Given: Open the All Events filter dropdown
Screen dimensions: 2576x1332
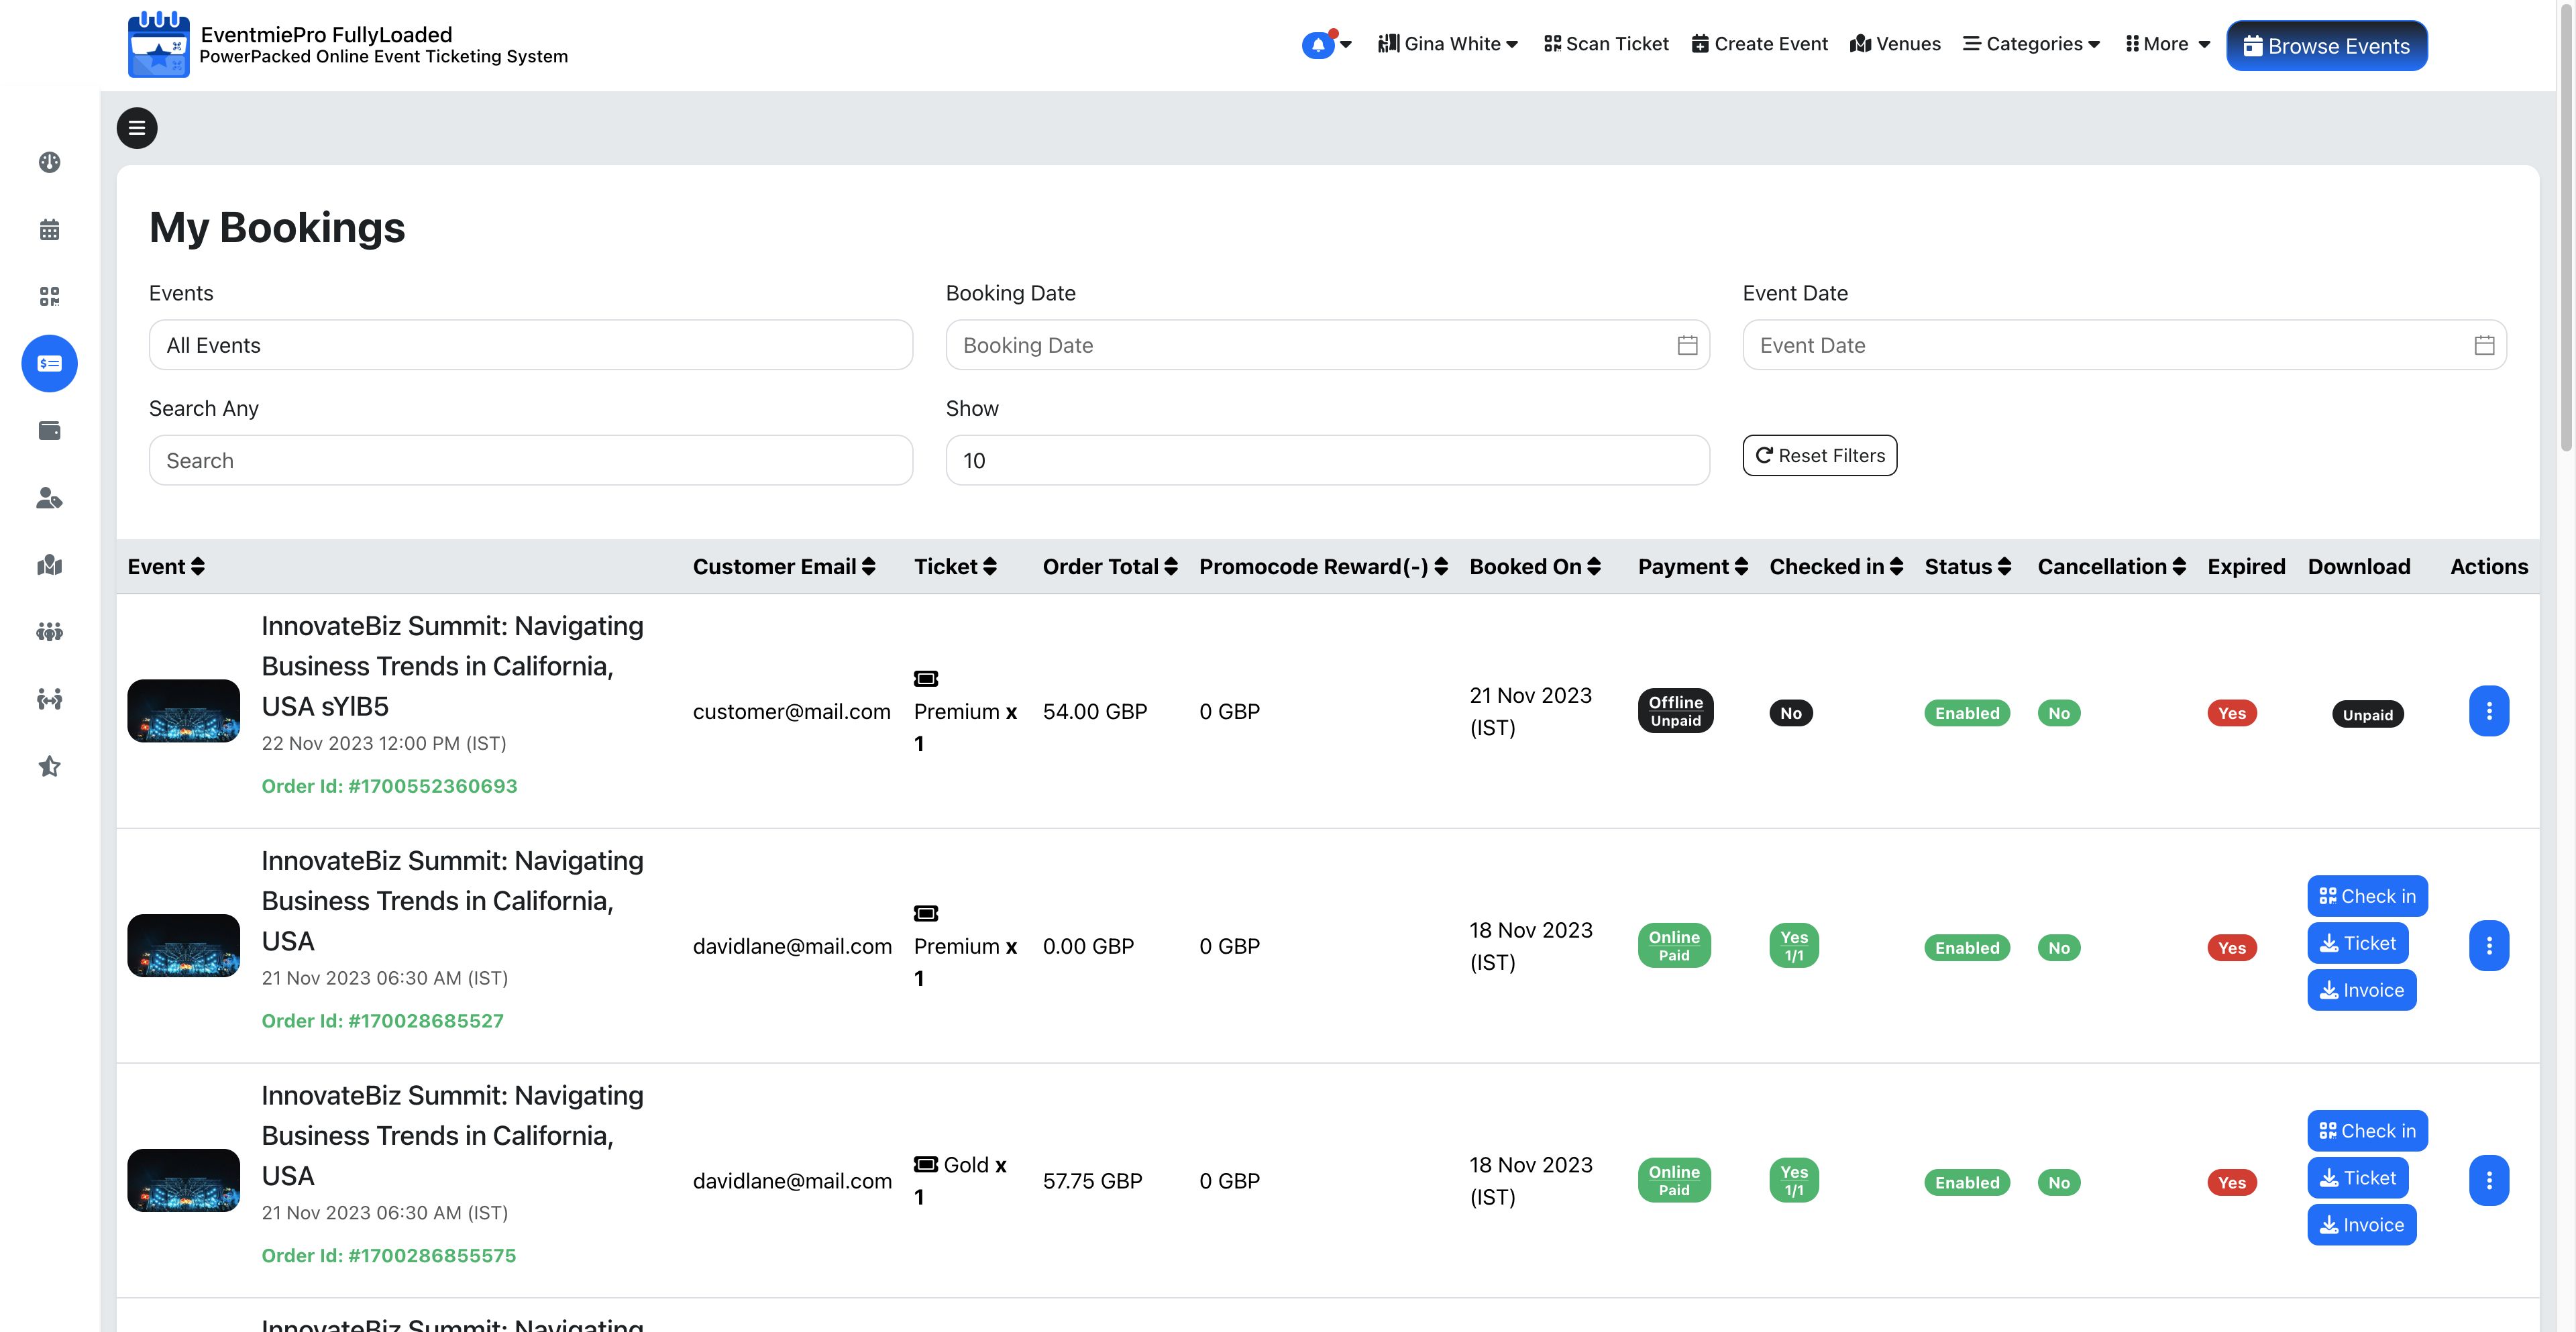Looking at the screenshot, I should click(x=530, y=345).
